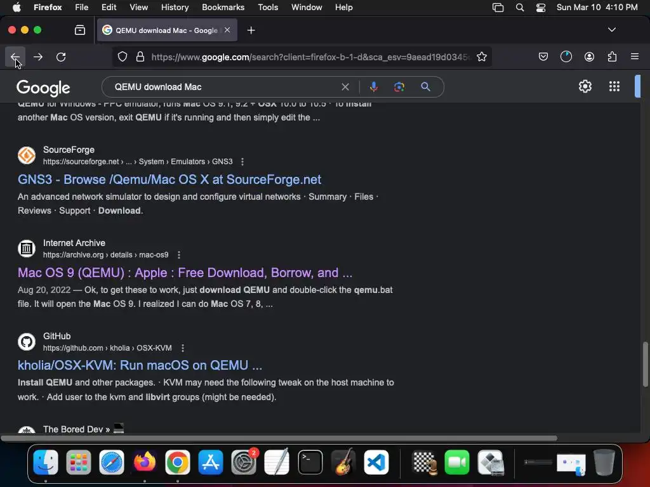This screenshot has width=650, height=487.
Task: Submit search with magnifying glass
Action: (425, 86)
